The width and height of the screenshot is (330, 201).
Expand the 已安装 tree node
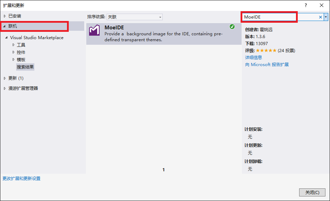coord(5,16)
